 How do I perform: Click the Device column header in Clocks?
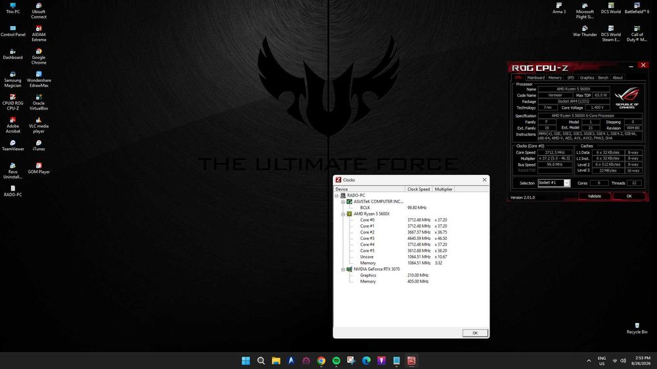369,189
